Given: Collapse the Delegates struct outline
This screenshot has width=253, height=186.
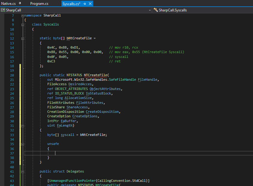Looking at the screenshot, I should [x=23, y=172].
